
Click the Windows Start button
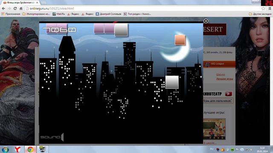(x=6, y=149)
